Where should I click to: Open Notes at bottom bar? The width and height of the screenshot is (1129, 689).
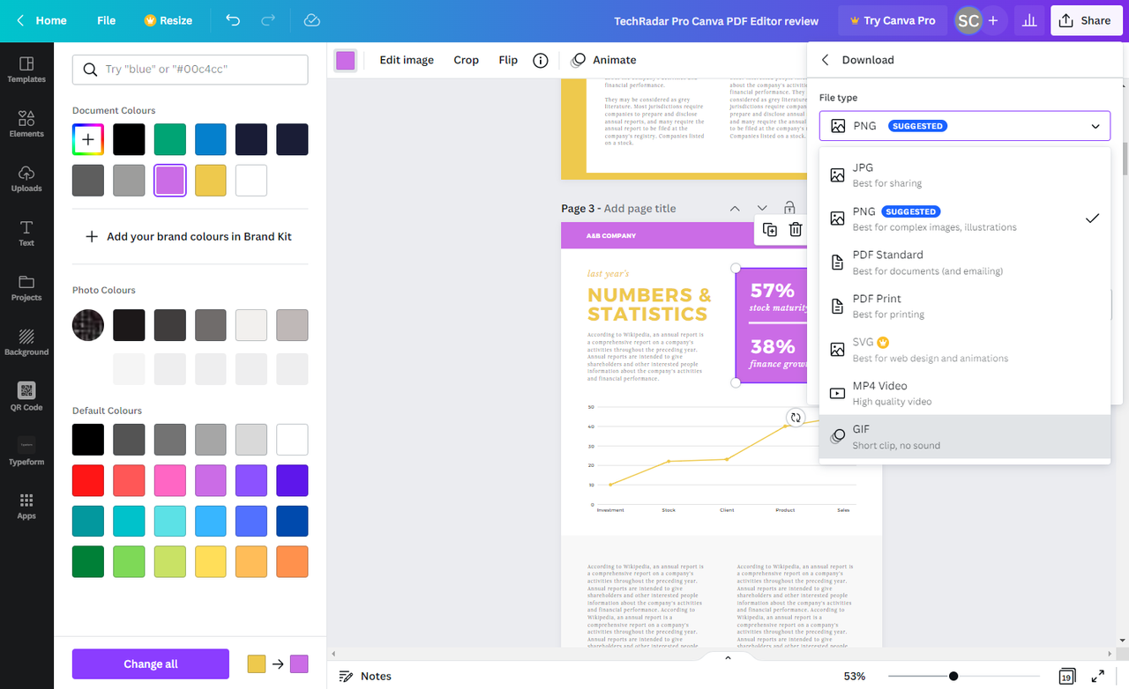coord(365,676)
